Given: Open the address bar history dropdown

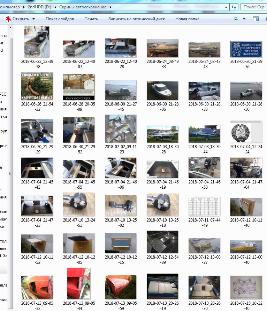Looking at the screenshot, I should [226, 7].
